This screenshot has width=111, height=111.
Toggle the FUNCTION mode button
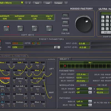pos(65,30)
